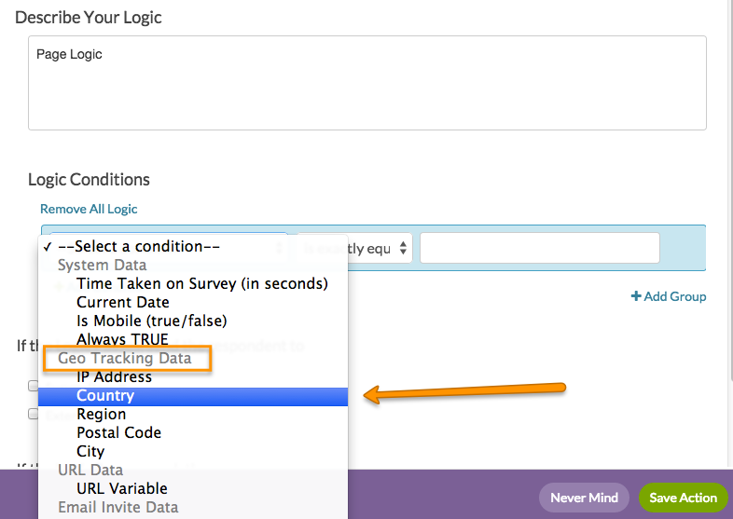Viewport: 733px width, 519px height.
Task: Choose Time Taken on Survey option
Action: pos(201,283)
